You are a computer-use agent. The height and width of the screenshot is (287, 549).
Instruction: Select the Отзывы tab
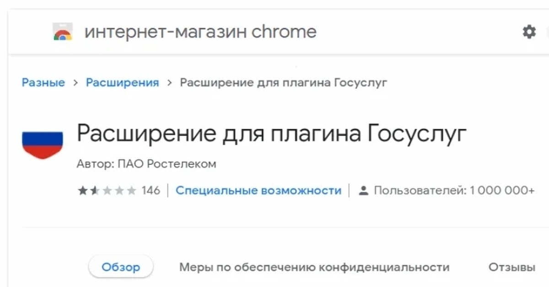[511, 267]
